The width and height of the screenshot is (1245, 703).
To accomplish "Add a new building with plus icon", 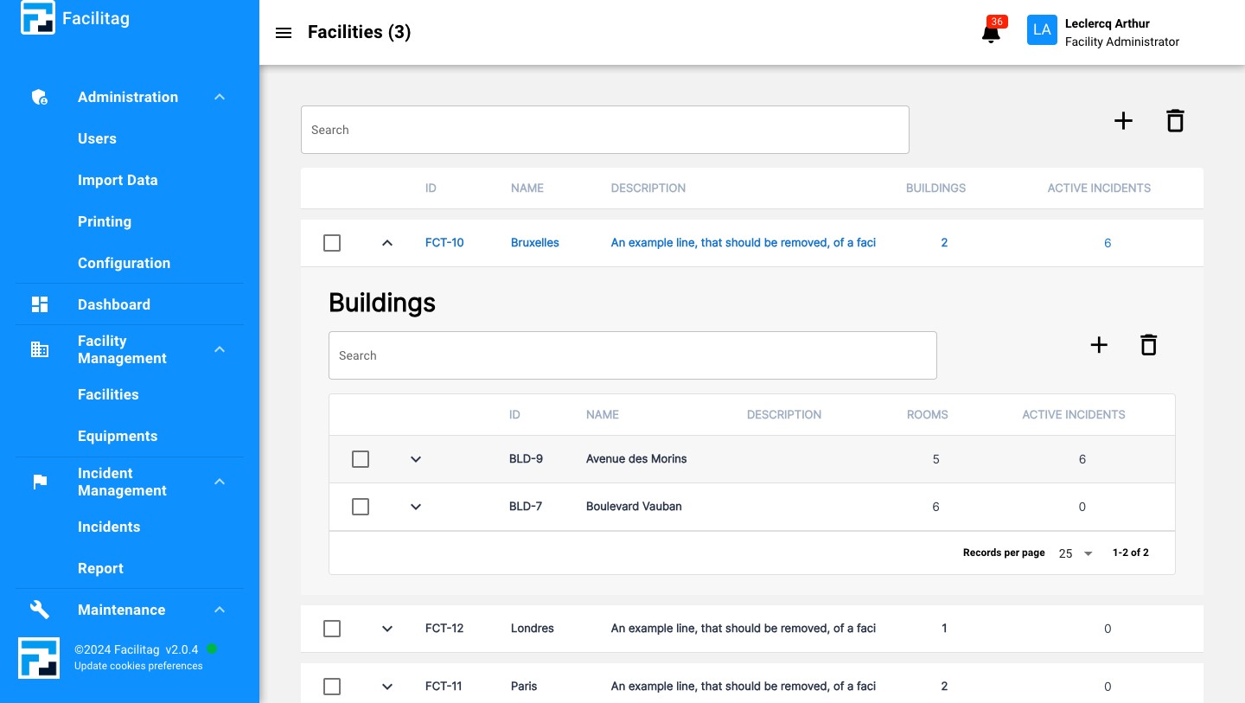I will [1099, 346].
